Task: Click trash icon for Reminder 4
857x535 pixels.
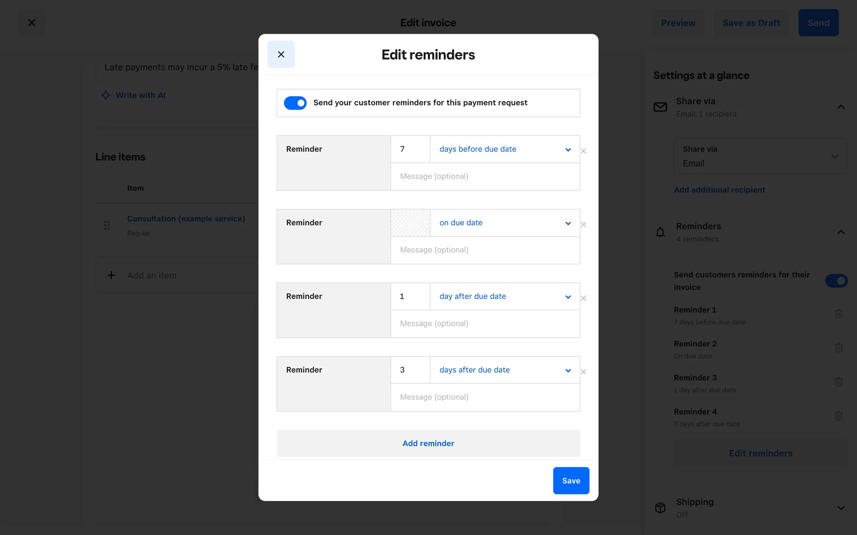Action: coord(838,416)
